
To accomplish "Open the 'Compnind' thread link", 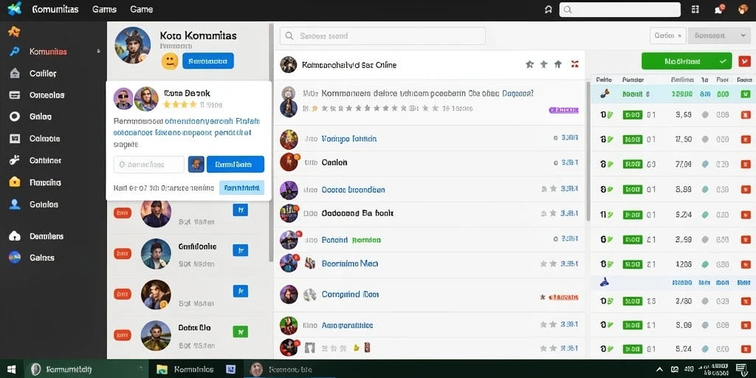I will pos(350,294).
